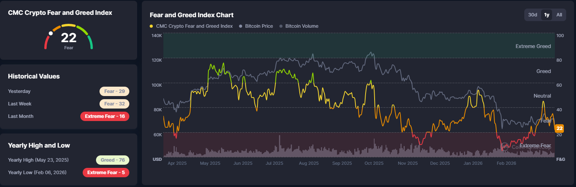Toggle CMC Crypto Fear and Greed Index legend
Screen dimensions: 576x187
pyautogui.click(x=191, y=26)
